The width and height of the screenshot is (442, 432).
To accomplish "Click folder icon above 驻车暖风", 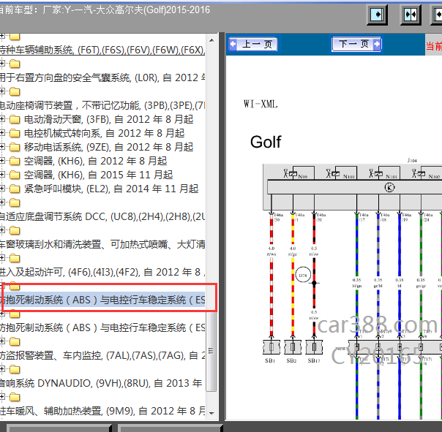I will click(x=15, y=398).
